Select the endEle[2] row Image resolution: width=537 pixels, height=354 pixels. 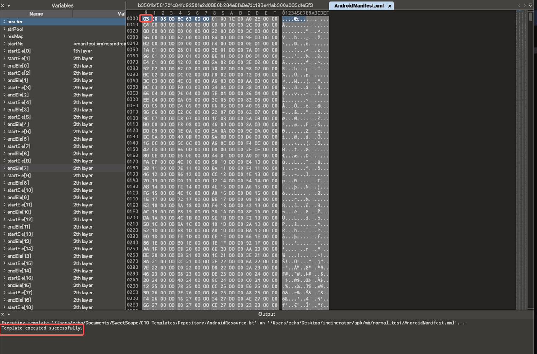63,95
